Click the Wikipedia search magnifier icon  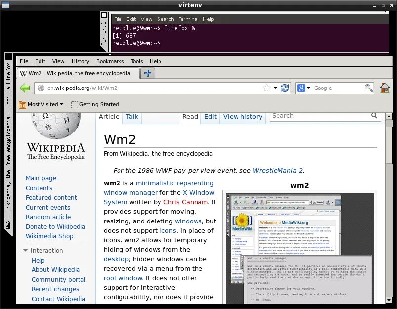click(x=374, y=116)
